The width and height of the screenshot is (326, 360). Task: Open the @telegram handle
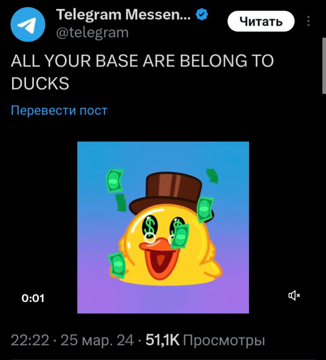92,33
